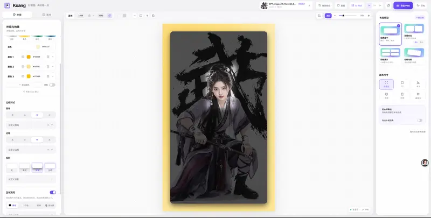Select the 小 corner radius option
This screenshot has height=218, width=431.
tap(25, 115)
